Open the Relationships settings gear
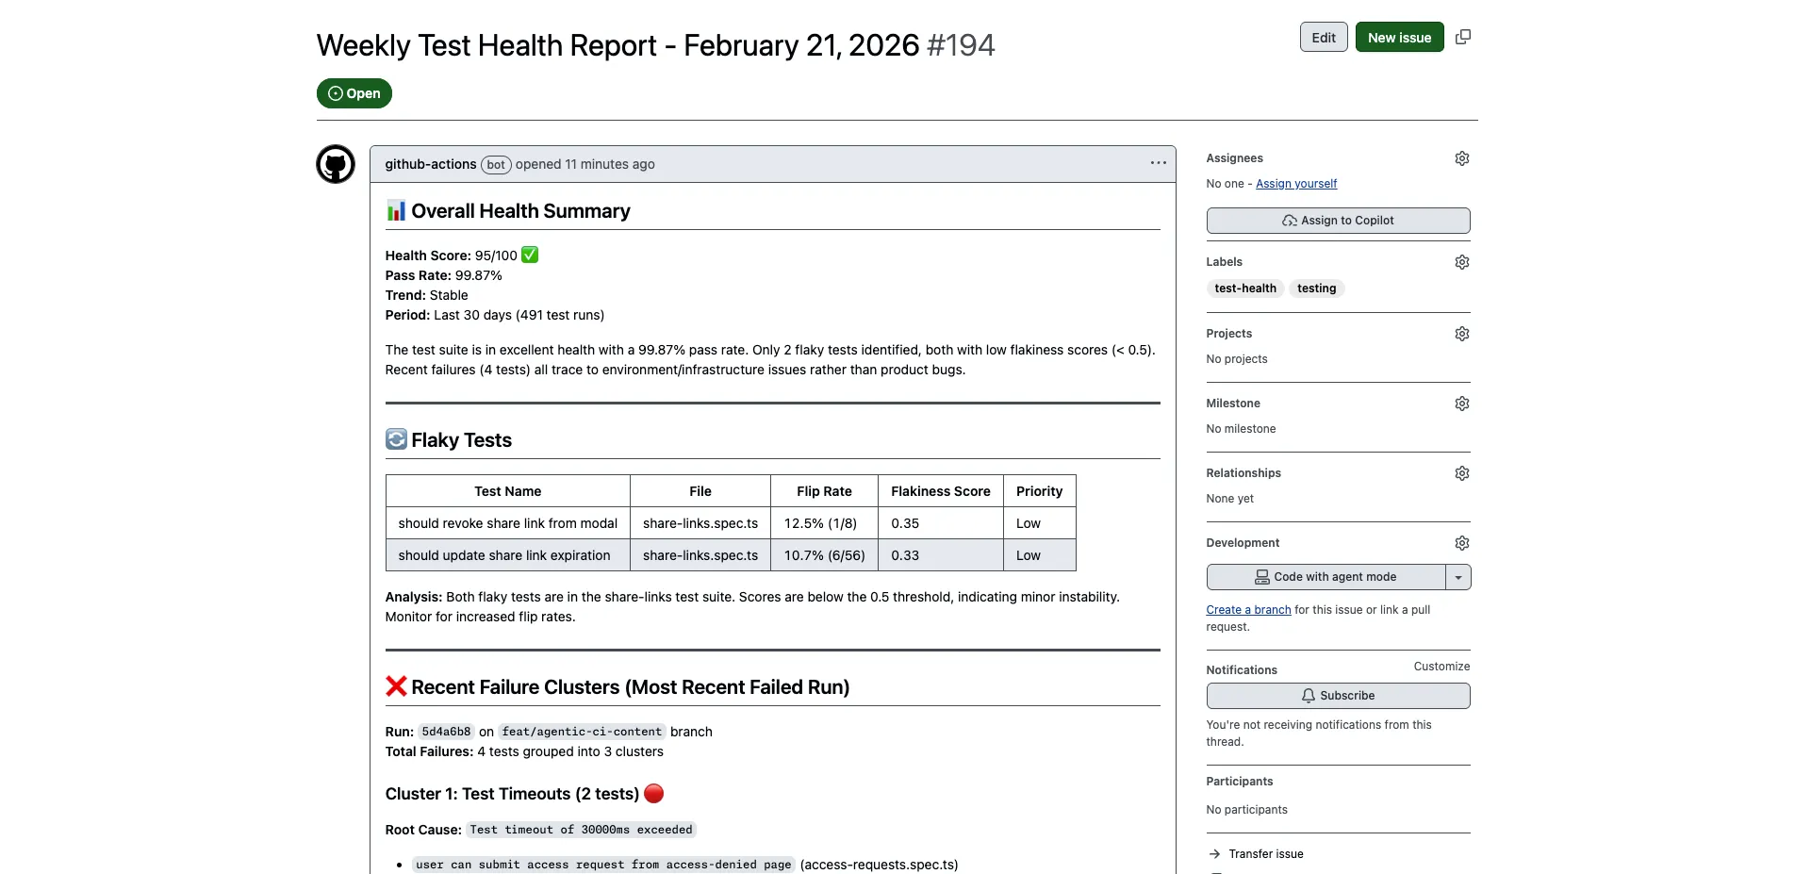The width and height of the screenshot is (1795, 874). (x=1461, y=473)
